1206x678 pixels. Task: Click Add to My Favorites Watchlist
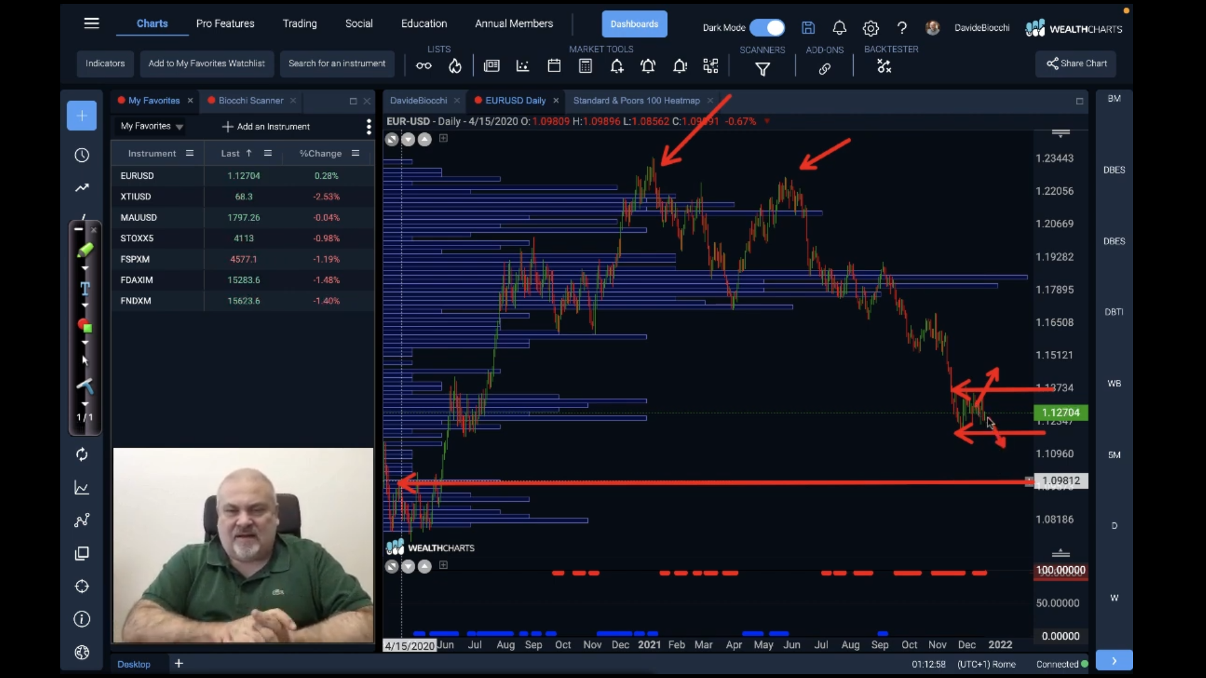point(207,63)
